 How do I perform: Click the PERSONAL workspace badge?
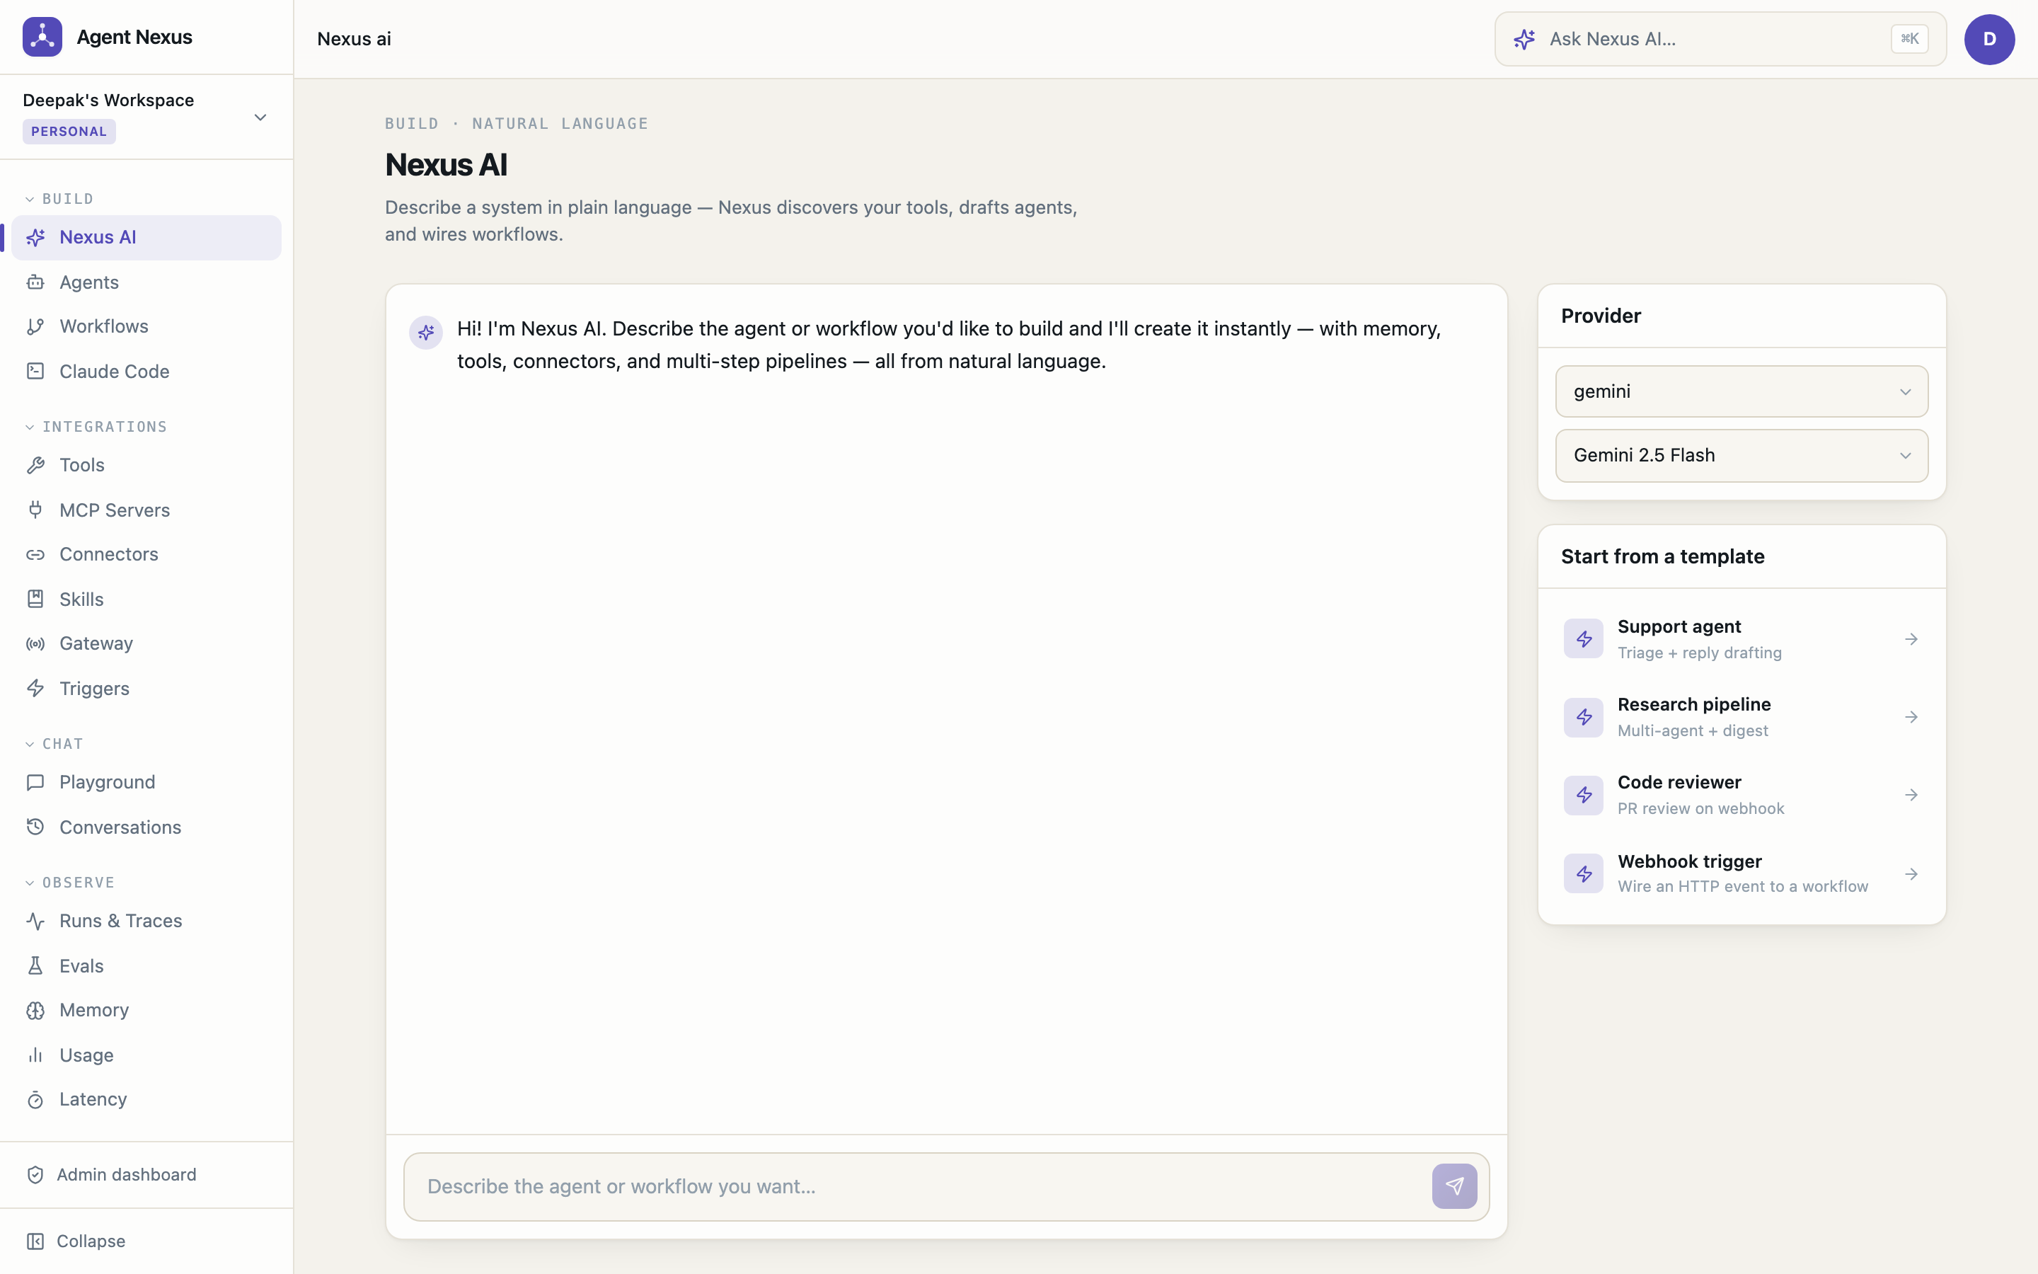(x=69, y=132)
